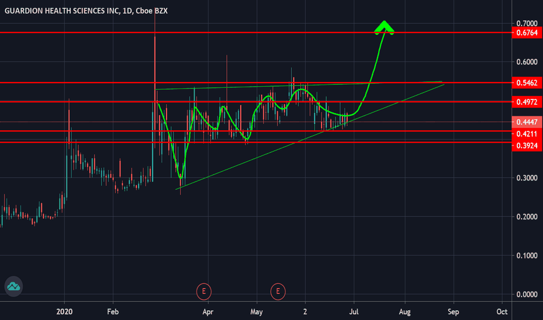This screenshot has height=320, width=543.
Task: Click the May date axis label
Action: coord(256,312)
